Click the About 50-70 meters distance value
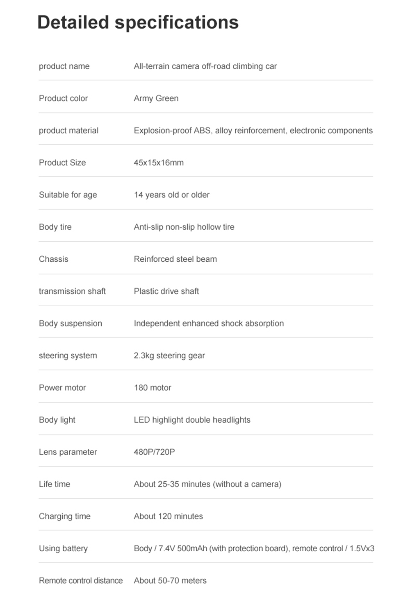The height and width of the screenshot is (616, 410). (x=170, y=581)
